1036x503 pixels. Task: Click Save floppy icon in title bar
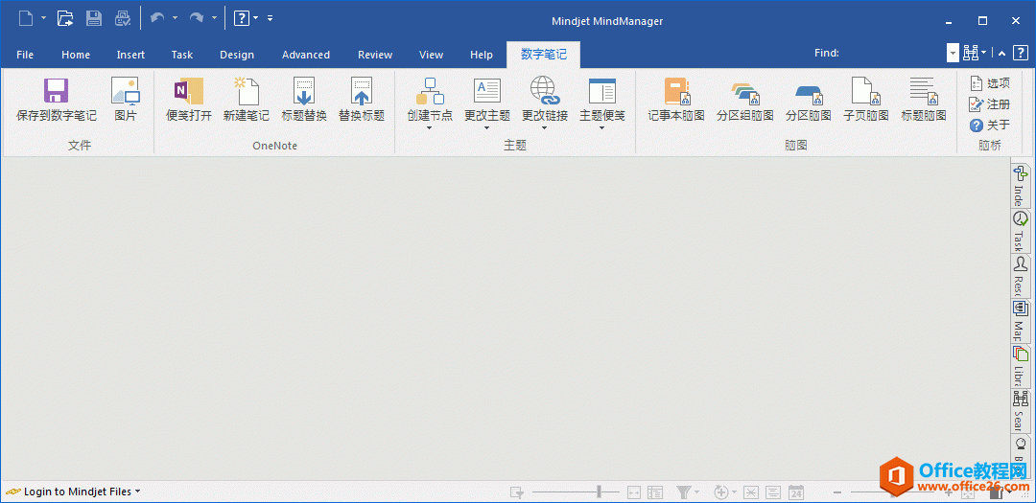tap(94, 18)
